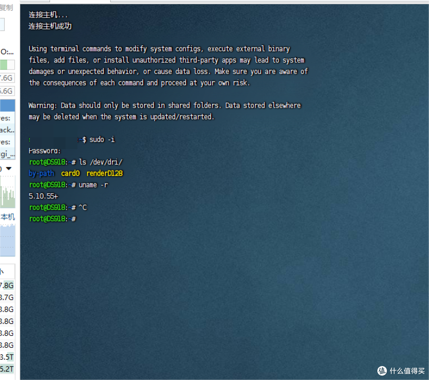This screenshot has height=380, width=429.
Task: Click the kernel version '5.10.55+' output
Action: click(43, 196)
